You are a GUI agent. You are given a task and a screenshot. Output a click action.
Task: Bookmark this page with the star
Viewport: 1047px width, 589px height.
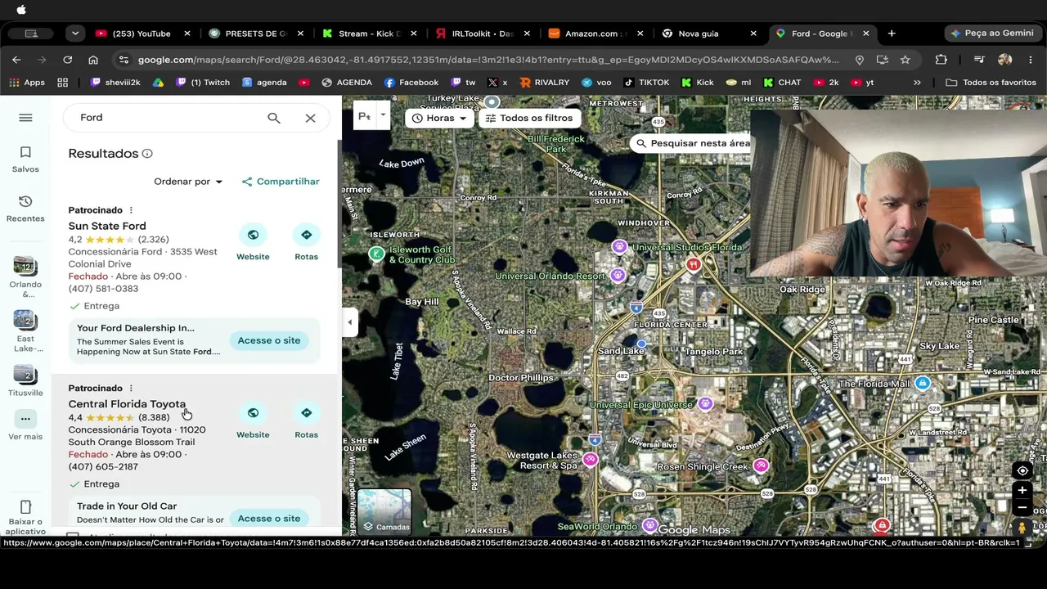(x=905, y=60)
